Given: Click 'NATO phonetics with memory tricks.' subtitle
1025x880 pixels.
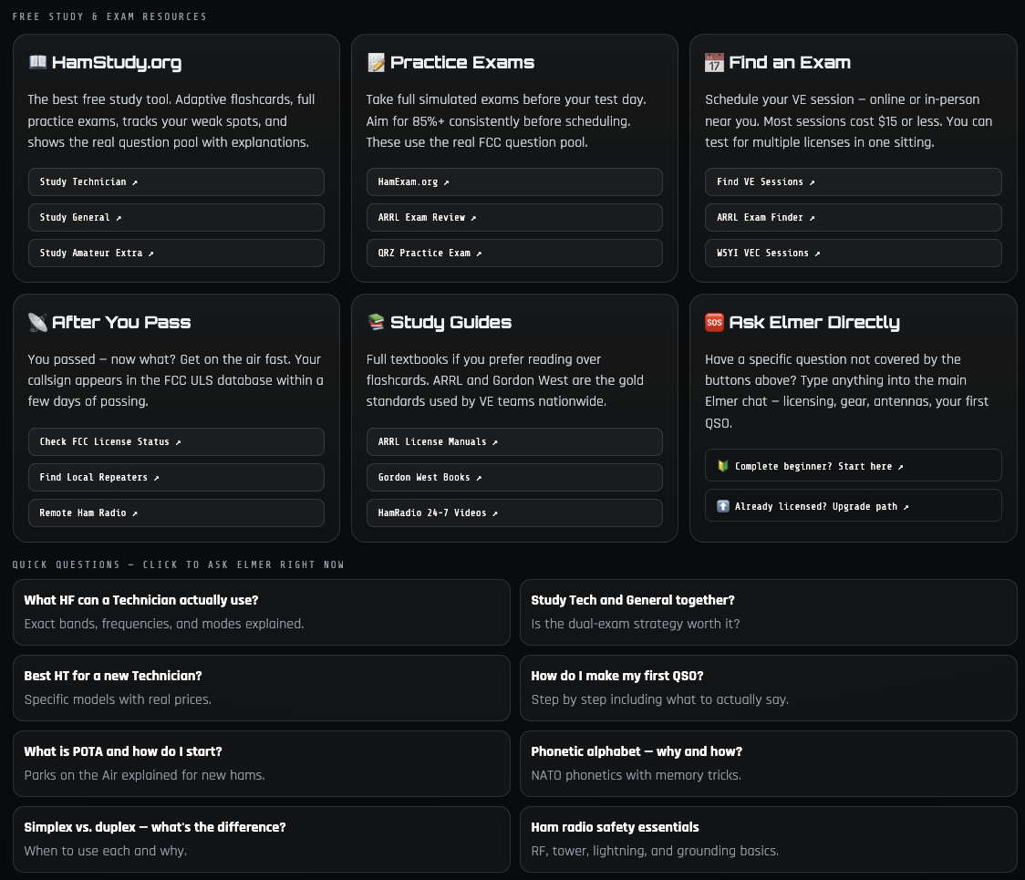Looking at the screenshot, I should (x=636, y=775).
